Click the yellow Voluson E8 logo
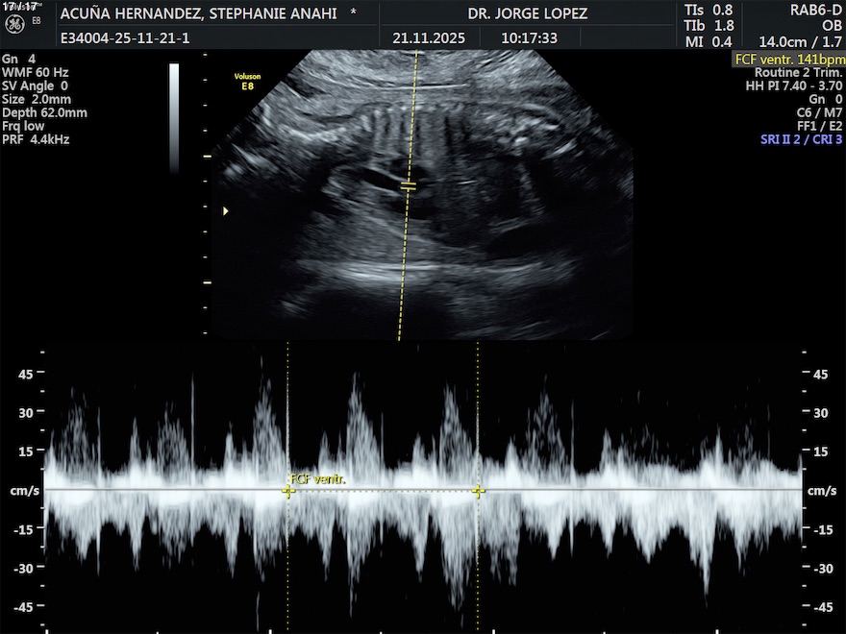Image resolution: width=846 pixels, height=634 pixels. click(247, 81)
